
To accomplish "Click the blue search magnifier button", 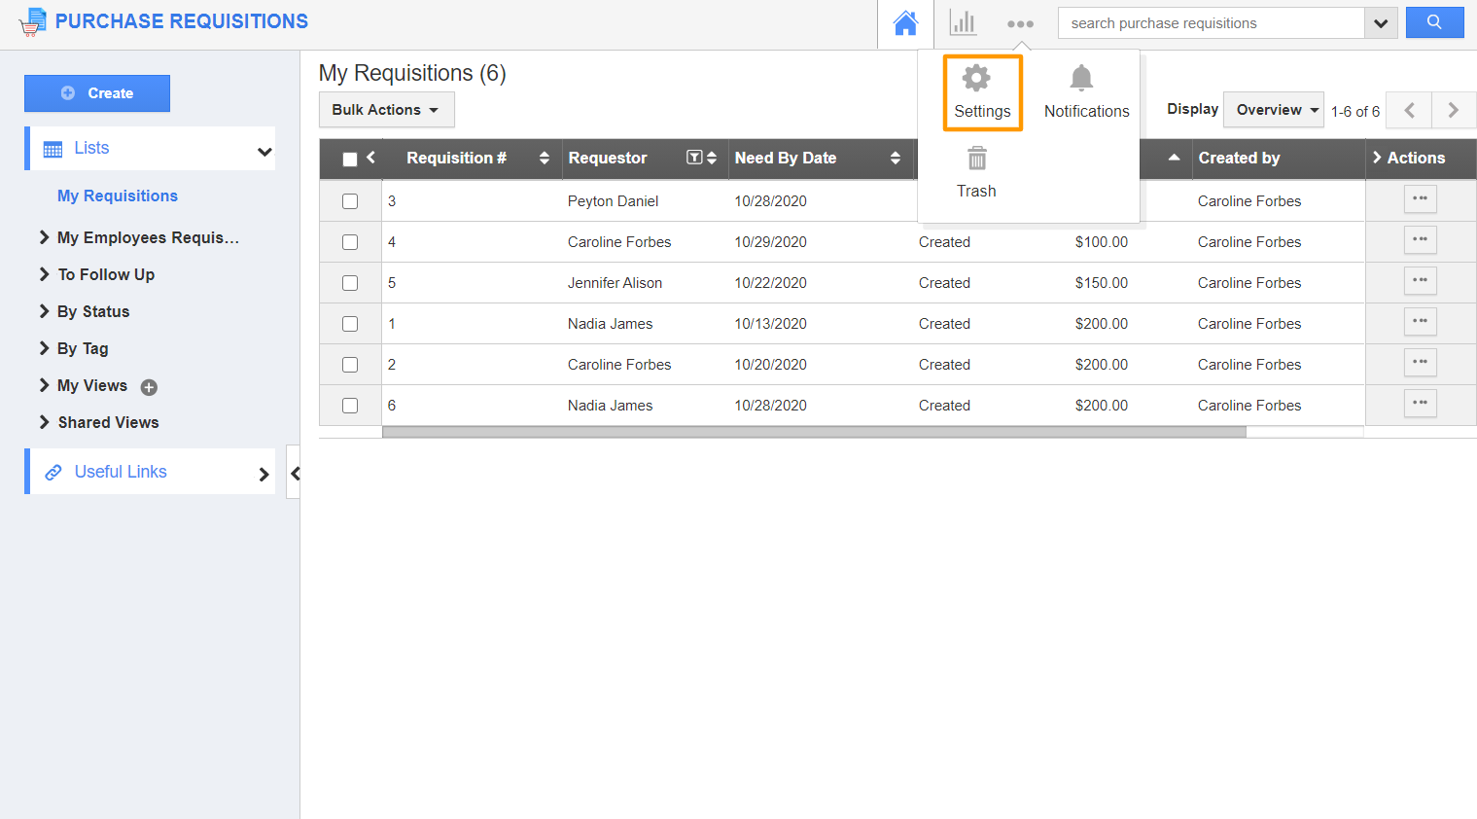I will click(1435, 22).
